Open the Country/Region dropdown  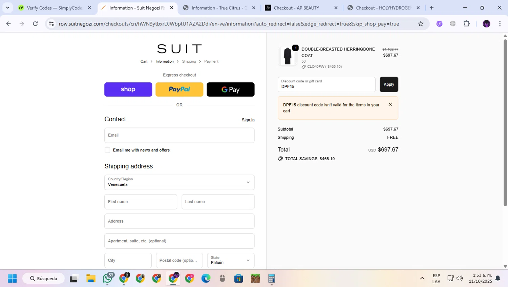point(179,182)
